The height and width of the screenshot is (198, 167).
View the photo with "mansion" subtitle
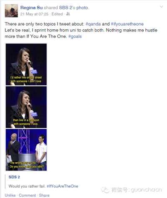click(x=26, y=107)
